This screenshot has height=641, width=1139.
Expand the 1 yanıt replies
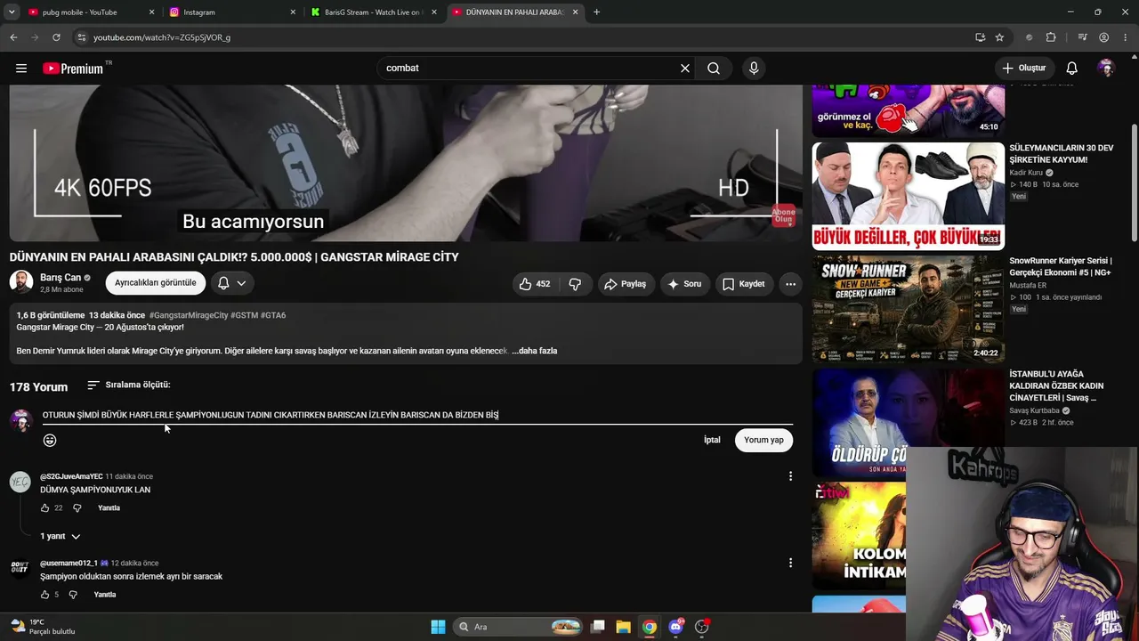[x=61, y=537]
